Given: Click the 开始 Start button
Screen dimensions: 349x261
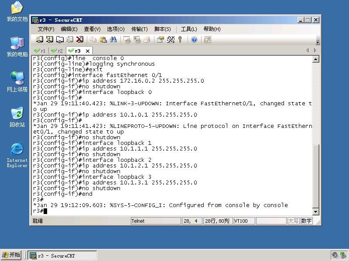Looking at the screenshot, I should (x=11, y=255).
